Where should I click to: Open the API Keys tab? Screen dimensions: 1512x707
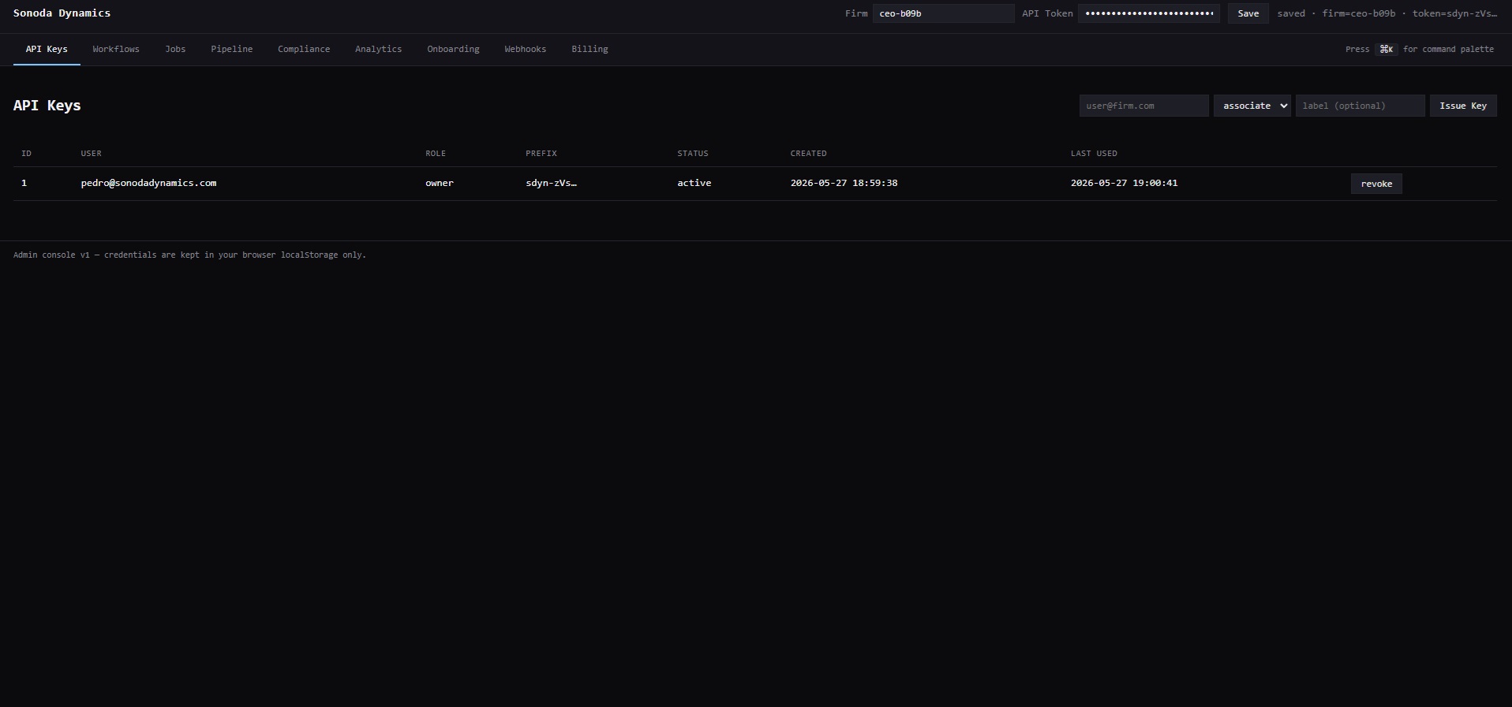coord(47,49)
